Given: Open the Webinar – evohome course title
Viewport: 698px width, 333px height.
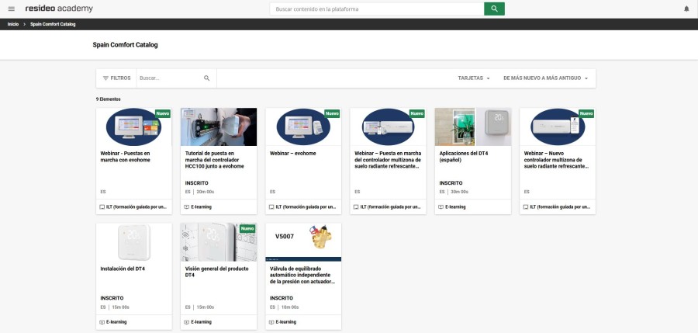Looking at the screenshot, I should pos(293,154).
